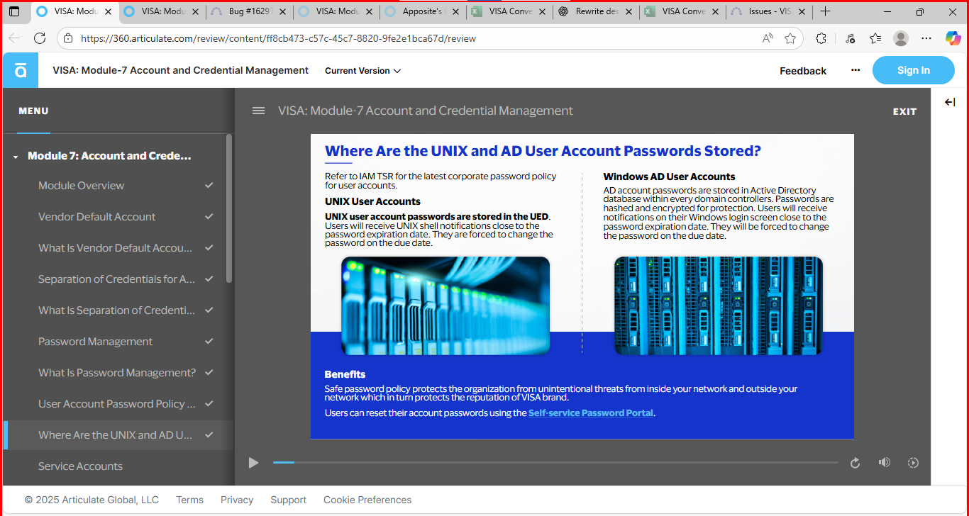
Task: Open the Service Accounts lesson
Action: tap(118, 466)
